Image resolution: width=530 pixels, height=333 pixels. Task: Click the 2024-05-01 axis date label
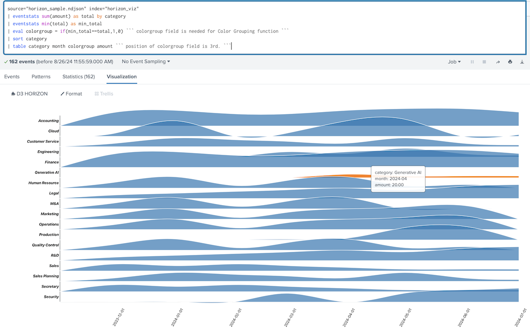click(406, 318)
